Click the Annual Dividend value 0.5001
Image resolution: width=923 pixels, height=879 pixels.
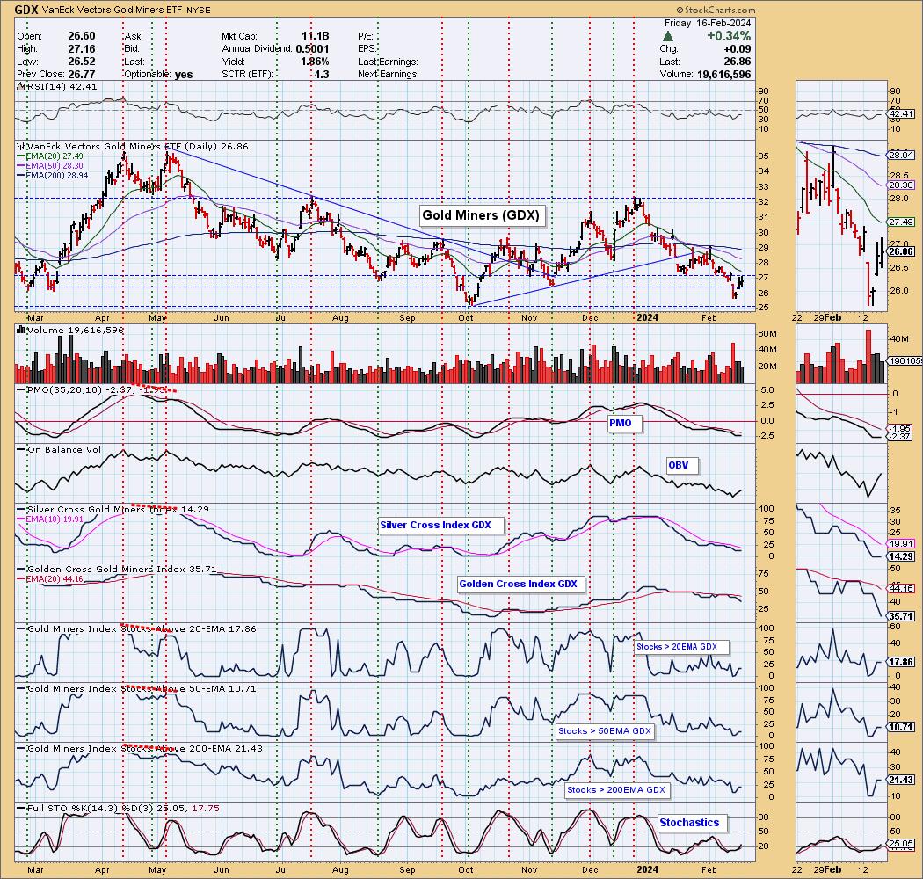tap(312, 49)
